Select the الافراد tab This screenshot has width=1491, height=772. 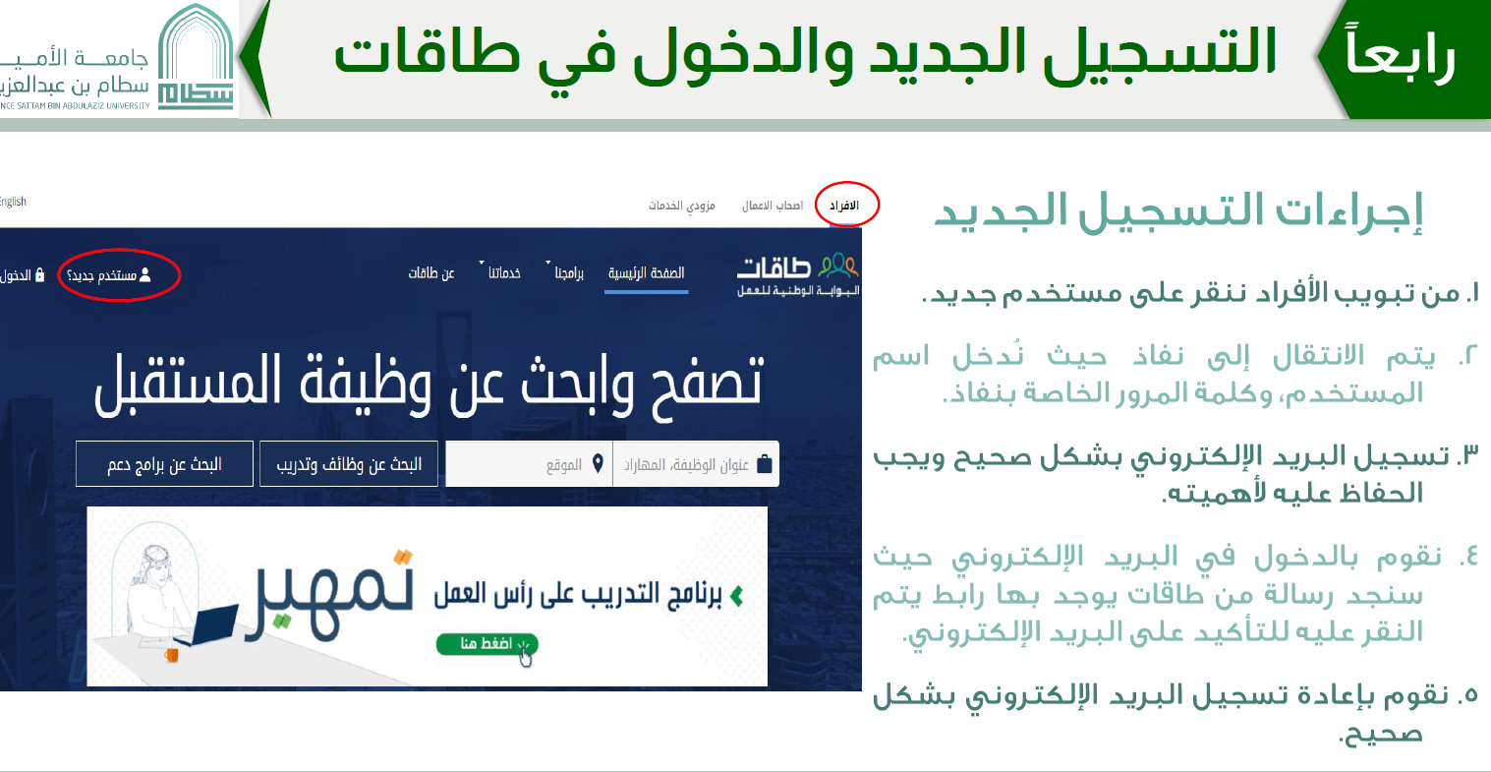click(843, 206)
